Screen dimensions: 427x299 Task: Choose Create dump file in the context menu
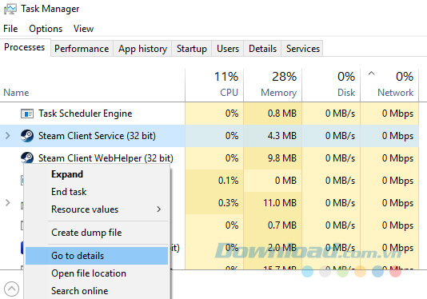97,233
